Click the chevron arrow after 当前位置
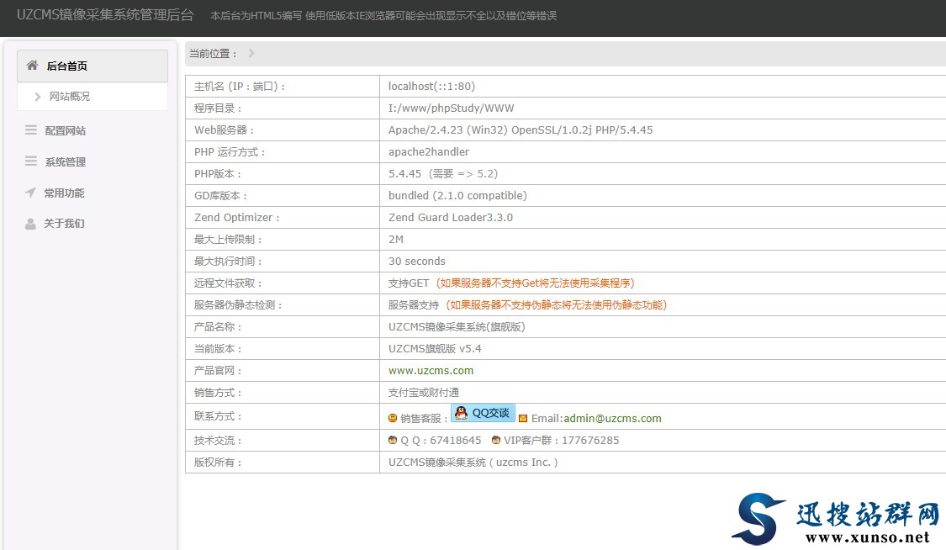This screenshot has width=946, height=550. 251,53
